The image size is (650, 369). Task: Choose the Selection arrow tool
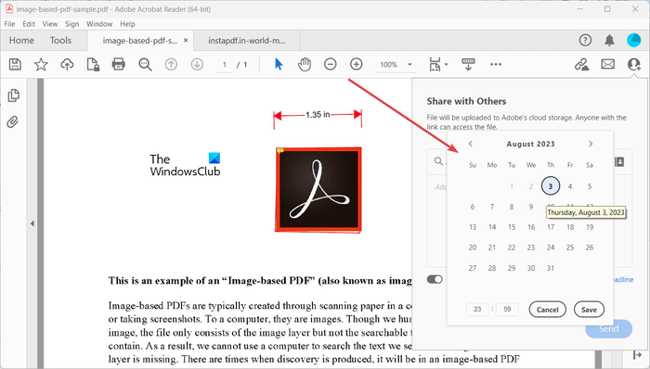coord(279,64)
